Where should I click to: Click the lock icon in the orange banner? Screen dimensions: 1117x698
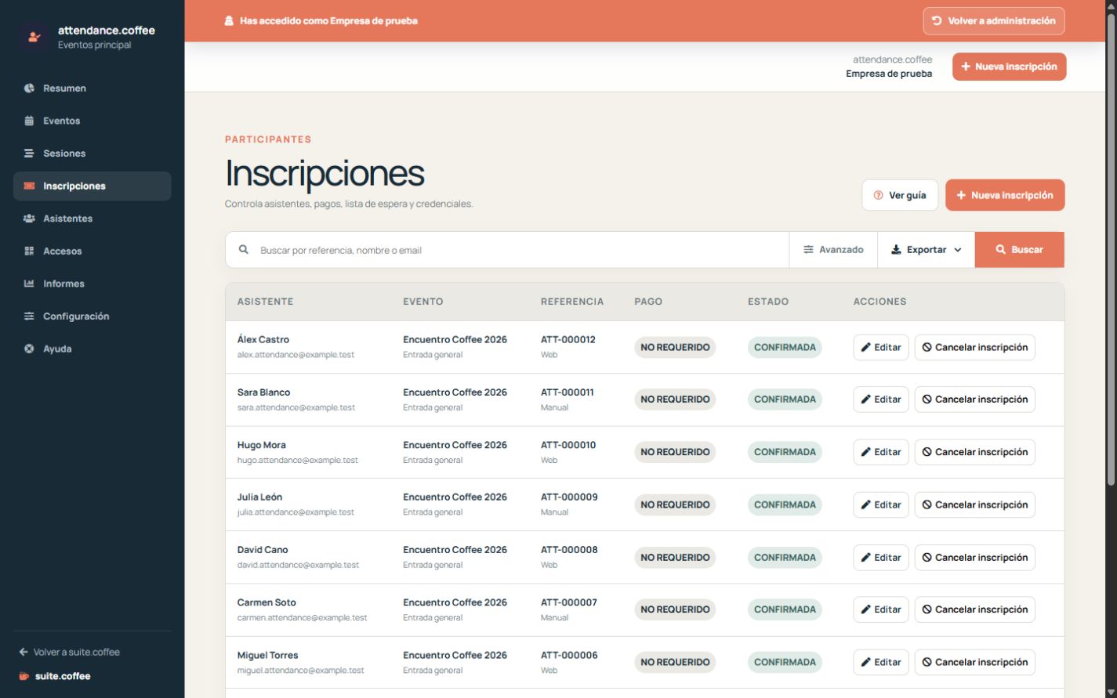pyautogui.click(x=229, y=21)
